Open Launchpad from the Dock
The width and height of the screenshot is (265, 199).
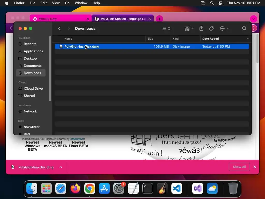click(46, 188)
